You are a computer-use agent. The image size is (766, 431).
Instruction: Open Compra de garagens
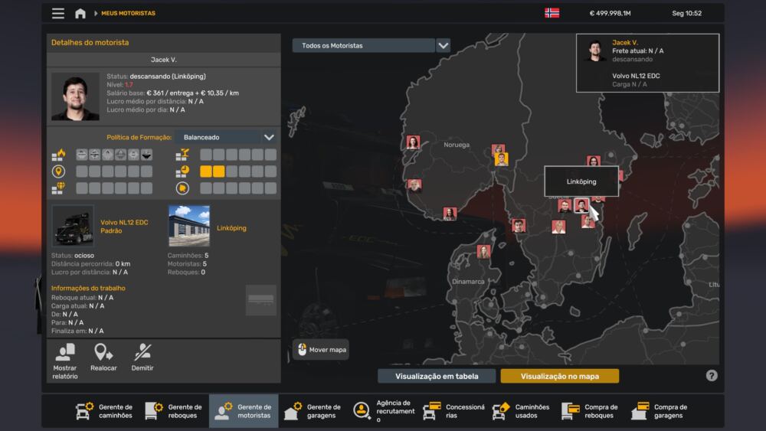click(660, 411)
